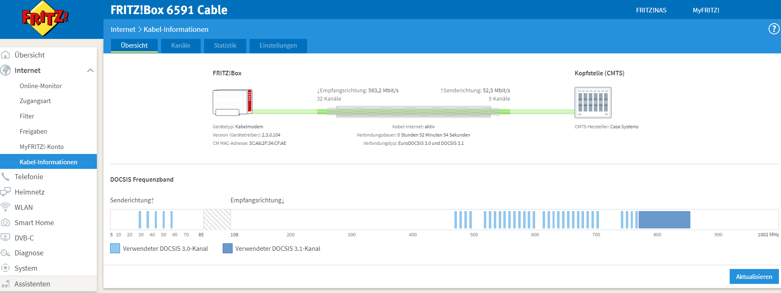Click the Übersicht home icon in sidebar
781x293 pixels.
pyautogui.click(x=5, y=55)
